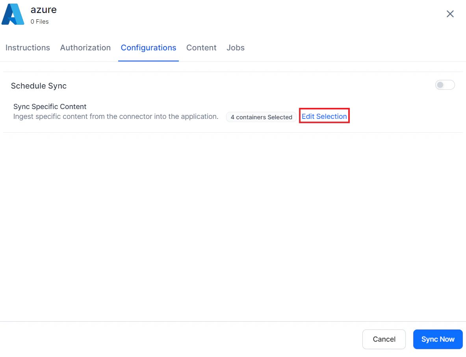Click the "4 containers Selected" chip

pyautogui.click(x=261, y=117)
